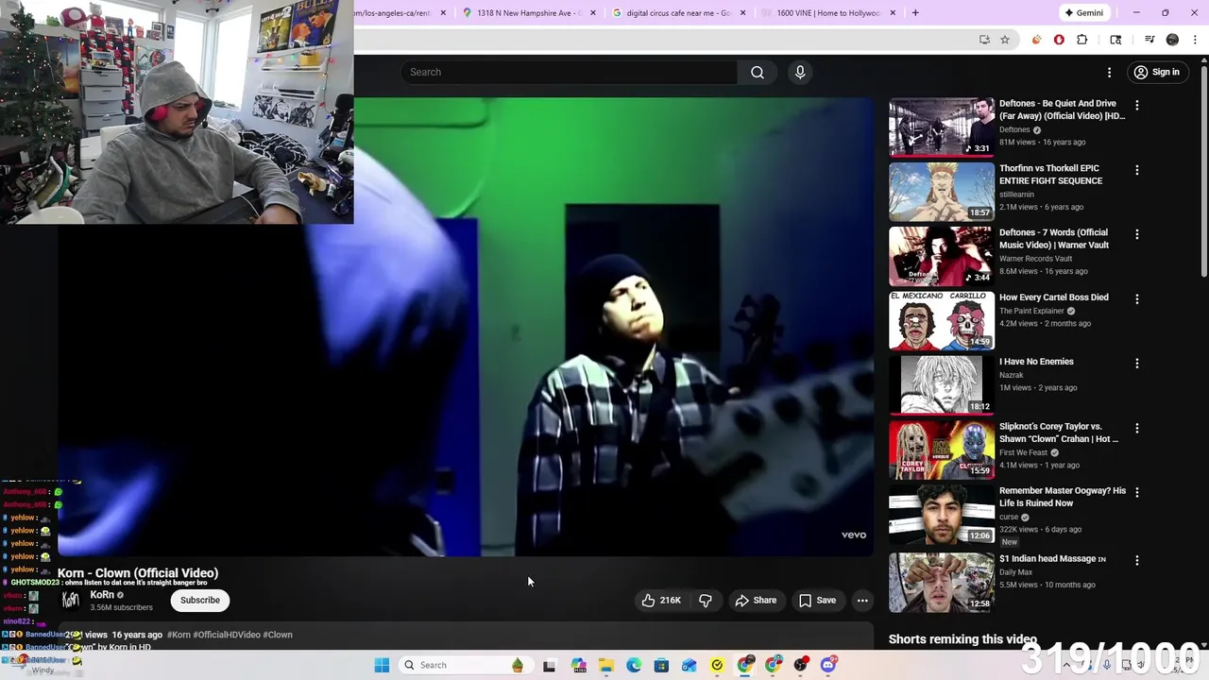The image size is (1209, 680).
Task: Open the Extensions puzzle icon
Action: (1082, 40)
